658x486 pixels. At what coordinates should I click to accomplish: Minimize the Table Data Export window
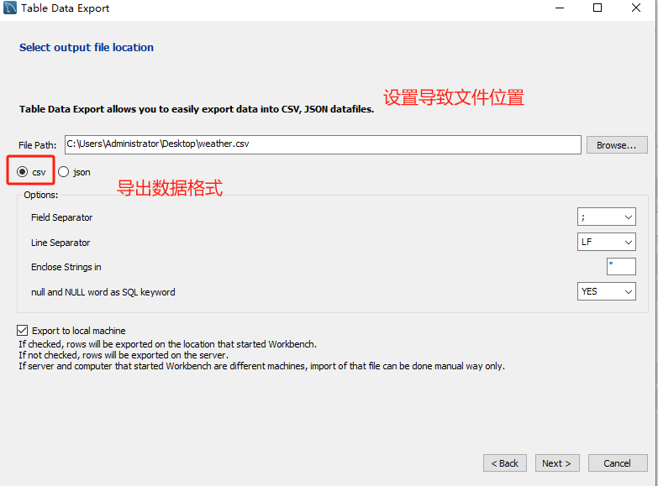point(559,8)
